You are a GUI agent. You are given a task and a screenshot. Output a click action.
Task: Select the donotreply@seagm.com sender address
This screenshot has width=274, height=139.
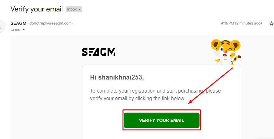(51, 23)
